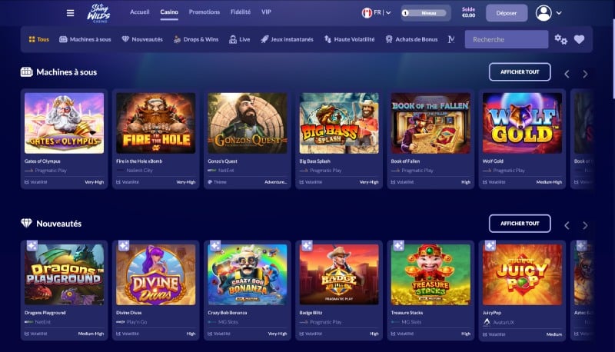Image resolution: width=615 pixels, height=352 pixels.
Task: Filter by Jeux instantanés category
Action: 287,39
